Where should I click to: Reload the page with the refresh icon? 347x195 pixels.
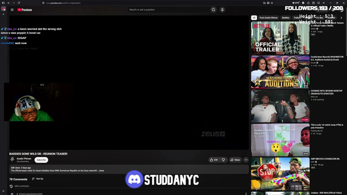(19, 3)
